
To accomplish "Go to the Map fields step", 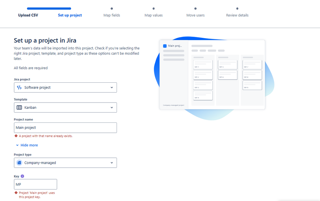I will coord(112,15).
